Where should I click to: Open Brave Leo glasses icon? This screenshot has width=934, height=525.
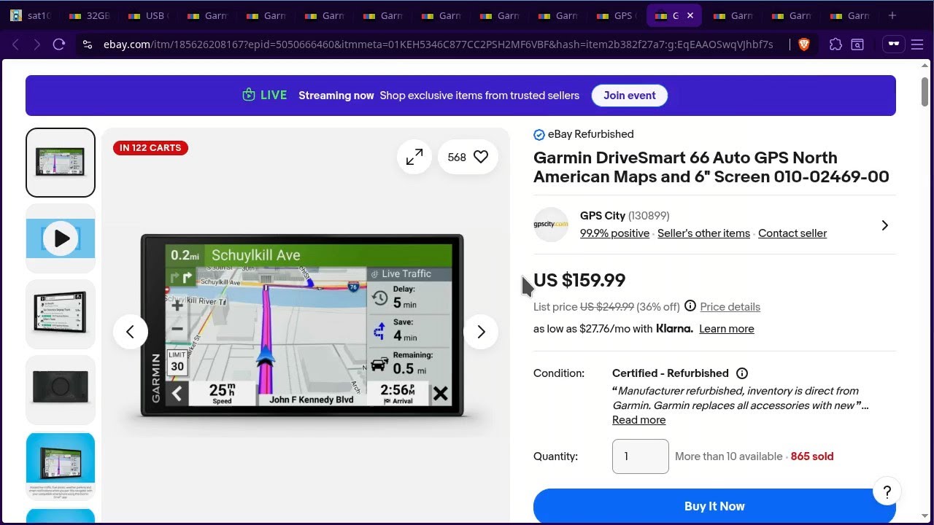(893, 44)
